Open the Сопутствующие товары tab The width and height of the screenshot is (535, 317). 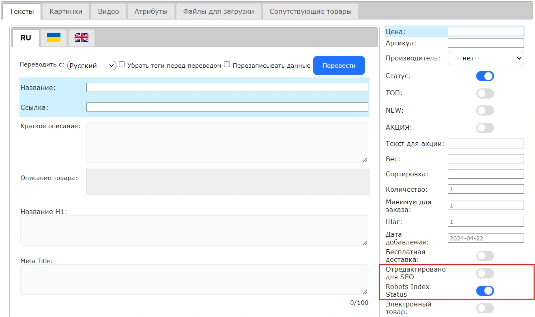(x=310, y=11)
